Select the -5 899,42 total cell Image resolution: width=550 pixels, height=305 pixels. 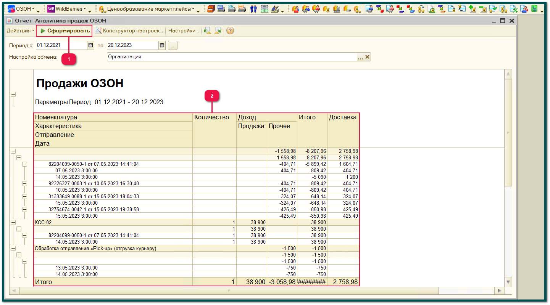[x=312, y=164]
